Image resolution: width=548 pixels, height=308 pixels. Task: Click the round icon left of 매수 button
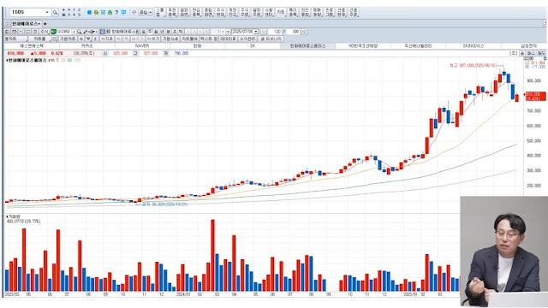522,53
